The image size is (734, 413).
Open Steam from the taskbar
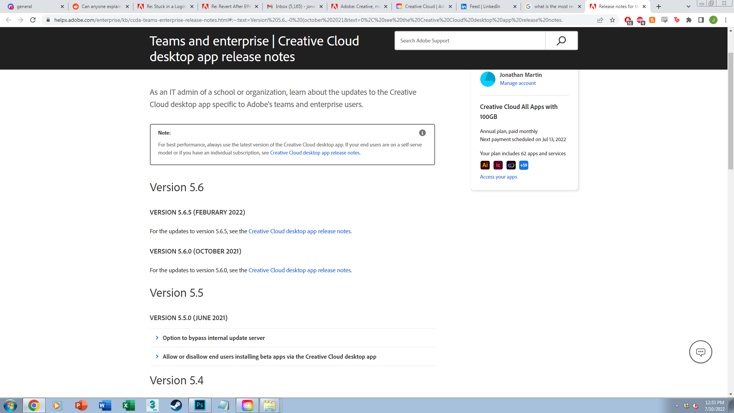click(176, 405)
